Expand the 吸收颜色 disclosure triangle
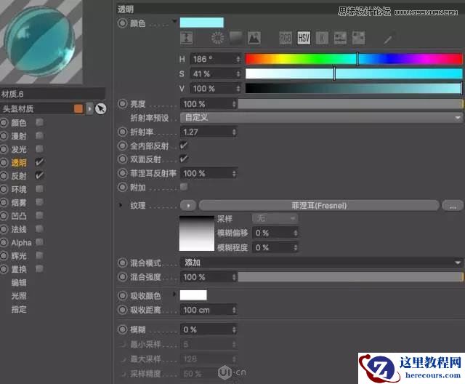The height and width of the screenshot is (384, 465). point(174,294)
